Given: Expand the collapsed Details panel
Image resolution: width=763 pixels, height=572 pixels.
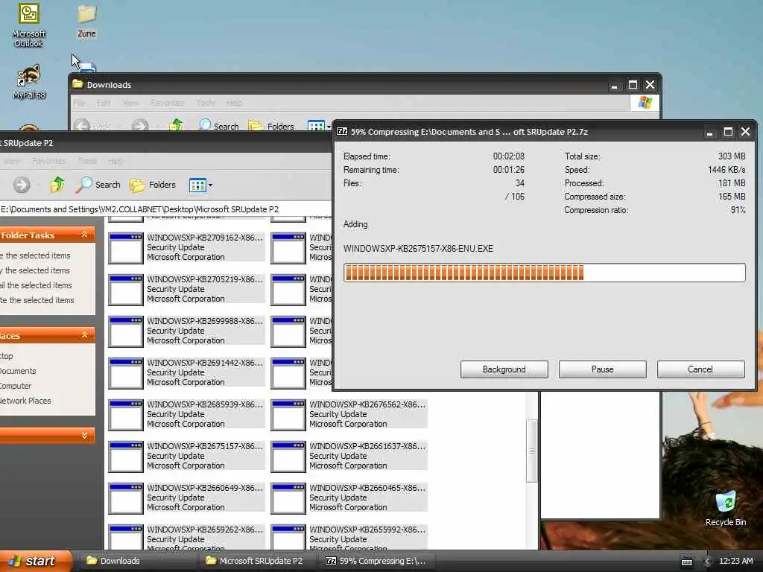Looking at the screenshot, I should (x=84, y=435).
